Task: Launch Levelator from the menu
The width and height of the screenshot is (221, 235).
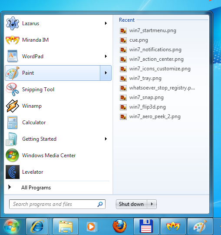Action: [58, 172]
